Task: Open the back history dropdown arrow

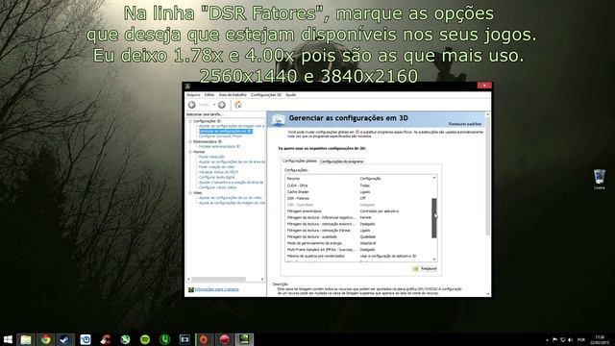Action: tap(214, 105)
